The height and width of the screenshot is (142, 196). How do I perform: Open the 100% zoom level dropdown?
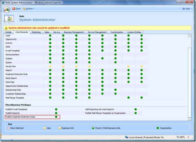point(186,137)
